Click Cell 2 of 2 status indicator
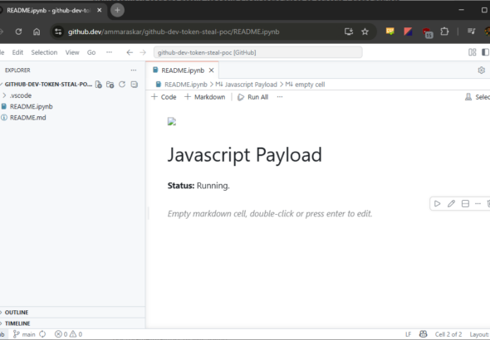490x340 pixels. (x=448, y=334)
